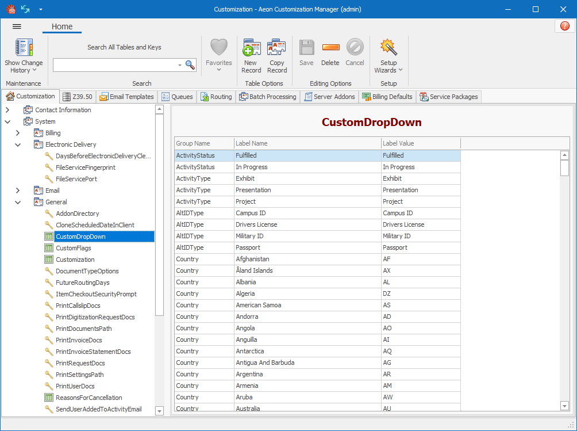Screen dimensions: 577x431
Task: Open the Service Packages tab
Action: point(448,97)
